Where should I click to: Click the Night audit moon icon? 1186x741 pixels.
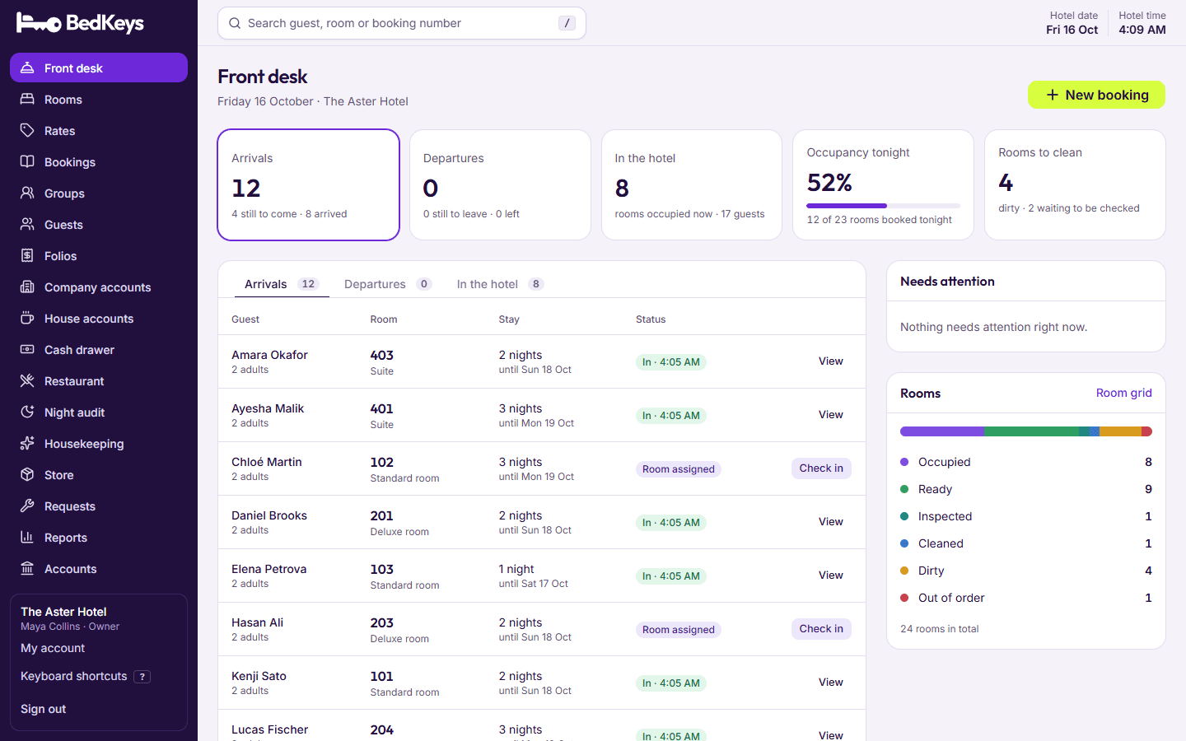tap(27, 412)
